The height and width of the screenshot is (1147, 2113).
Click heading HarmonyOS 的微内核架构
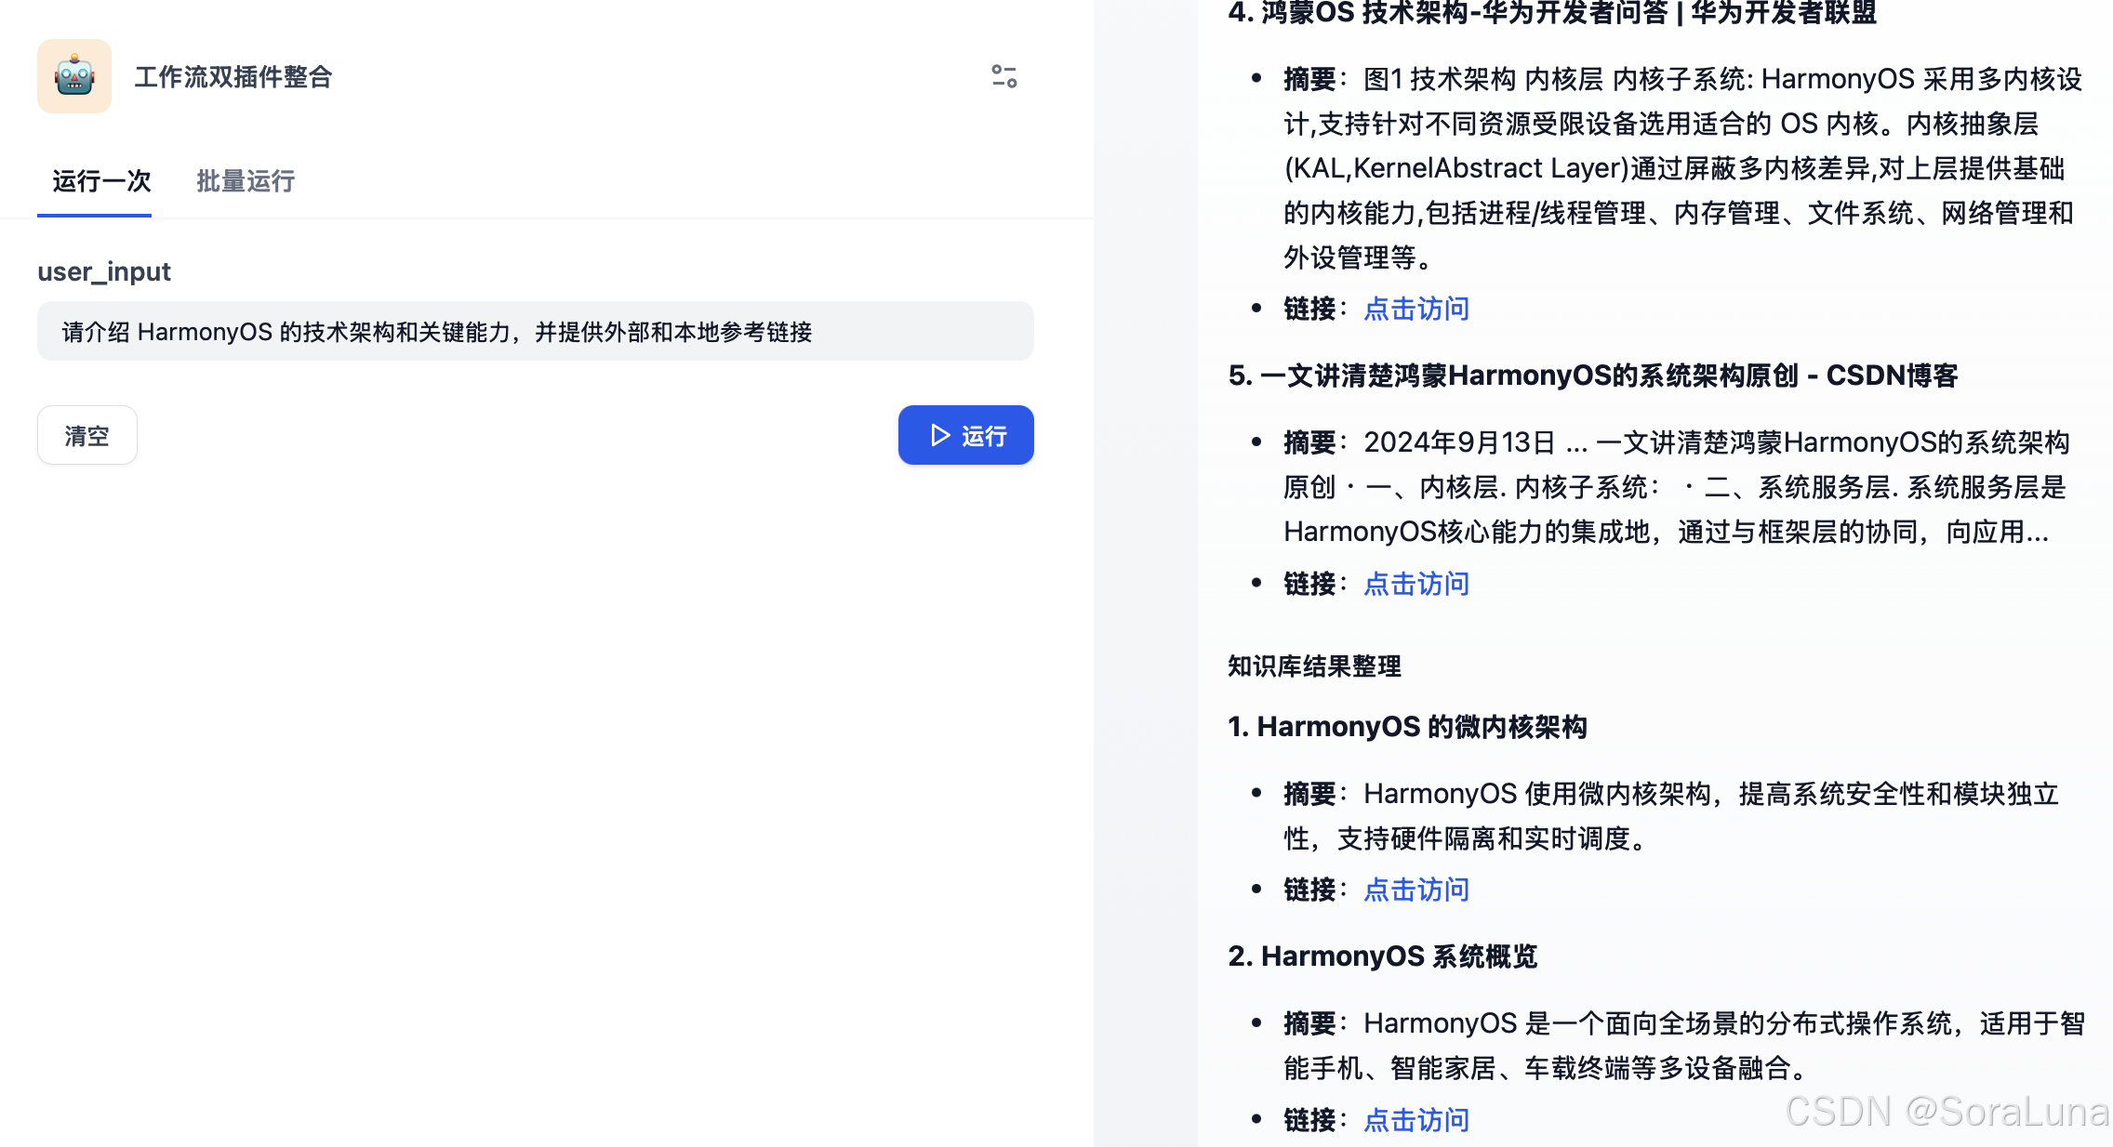coord(1406,727)
